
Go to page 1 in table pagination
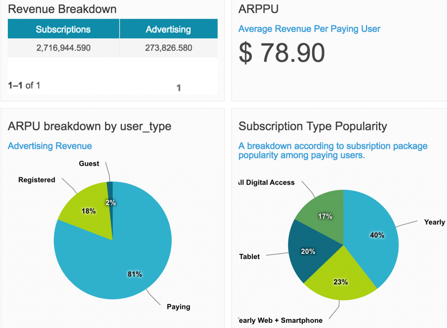[x=179, y=88]
